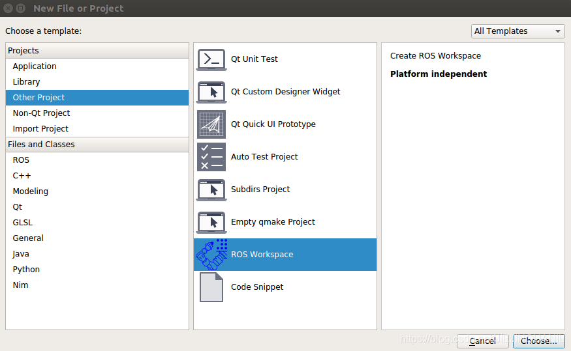
Task: Select the General file category
Action: tap(97, 238)
